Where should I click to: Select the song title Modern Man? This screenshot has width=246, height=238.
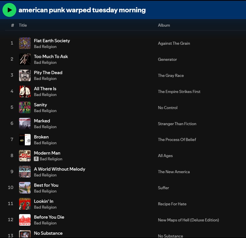pos(47,153)
